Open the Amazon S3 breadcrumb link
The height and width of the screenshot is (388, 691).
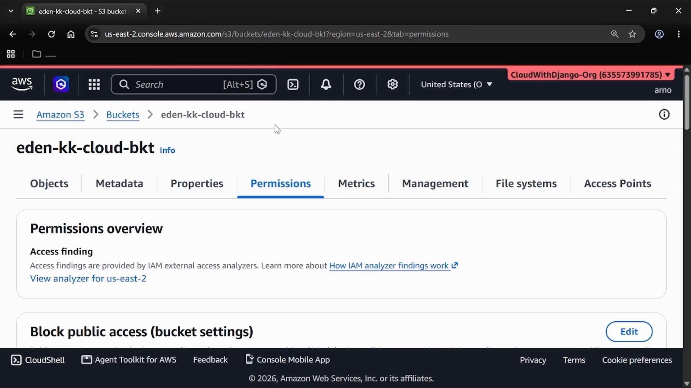click(x=60, y=115)
